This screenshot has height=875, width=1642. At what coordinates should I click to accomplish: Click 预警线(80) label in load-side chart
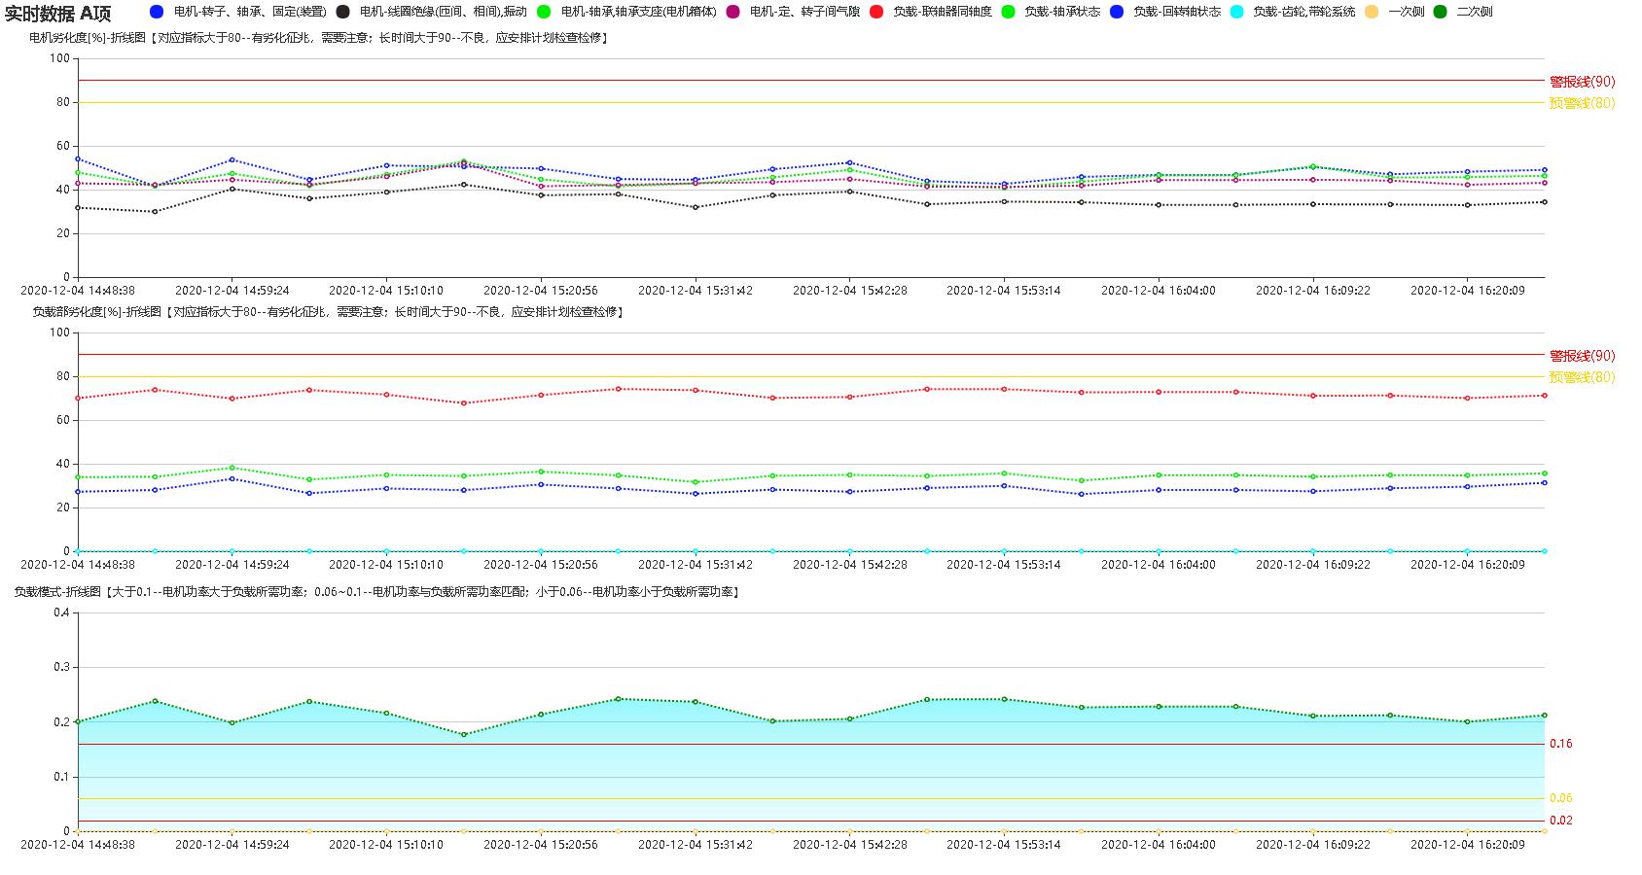tap(1582, 377)
